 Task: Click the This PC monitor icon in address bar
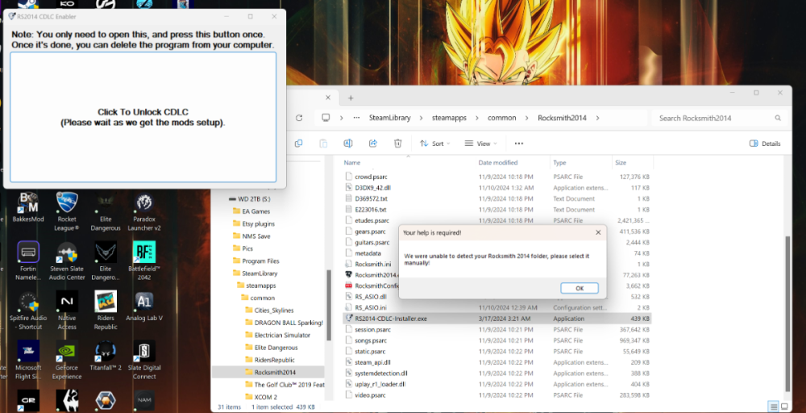326,118
